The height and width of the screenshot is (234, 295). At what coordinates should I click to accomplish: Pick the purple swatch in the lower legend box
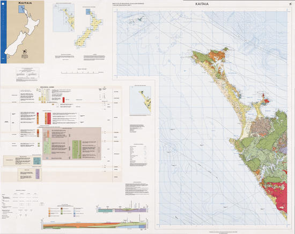pos(38,174)
